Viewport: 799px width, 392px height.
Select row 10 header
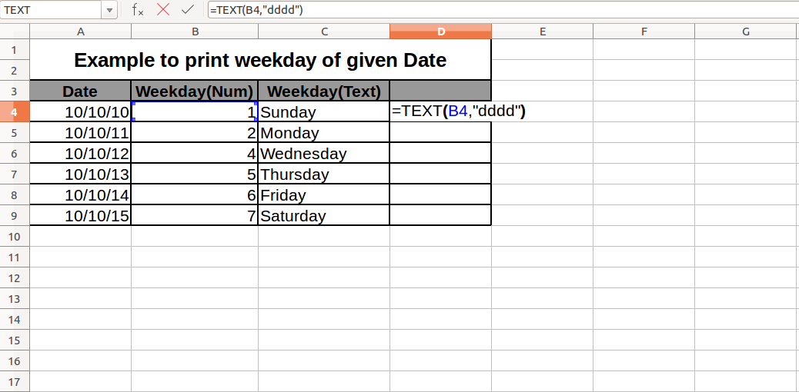pyautogui.click(x=15, y=237)
